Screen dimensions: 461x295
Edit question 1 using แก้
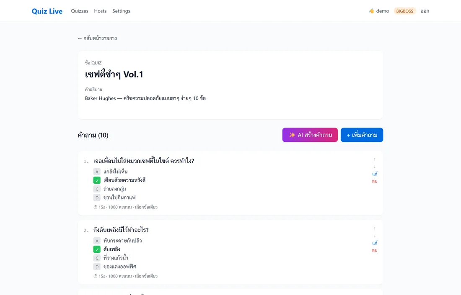point(375,174)
